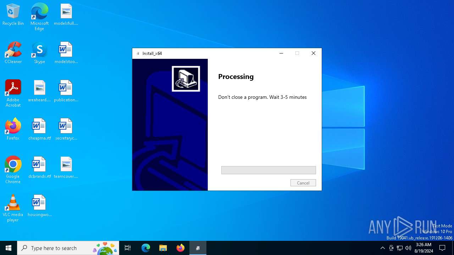The image size is (454, 255).
Task: Launch Firefox from the taskbar
Action: [x=180, y=248]
